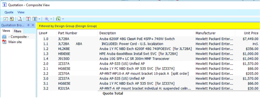Select the Views tab
The height and width of the screenshot is (98, 260).
pyautogui.click(x=6, y=31)
